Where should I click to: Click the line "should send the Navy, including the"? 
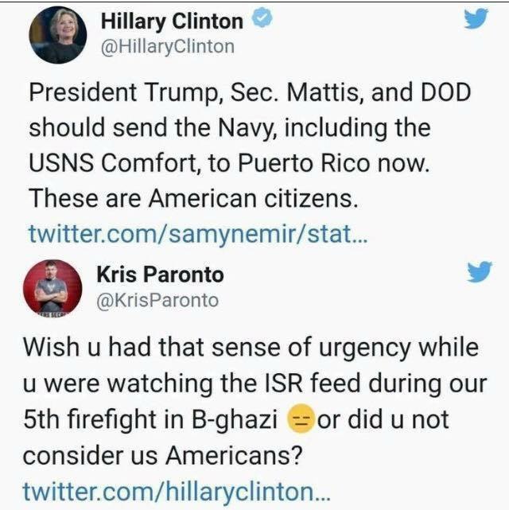230,128
